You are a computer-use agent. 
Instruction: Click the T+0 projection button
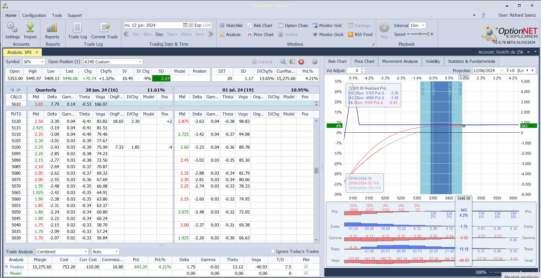pyautogui.click(x=511, y=71)
